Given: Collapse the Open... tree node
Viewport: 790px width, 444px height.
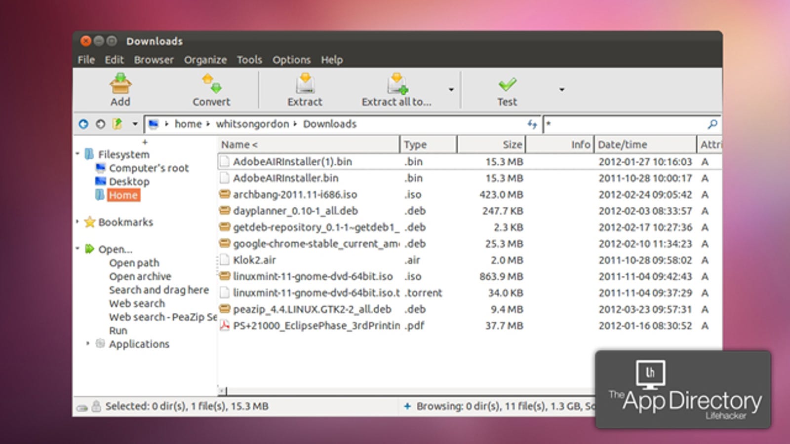Looking at the screenshot, I should pos(78,248).
